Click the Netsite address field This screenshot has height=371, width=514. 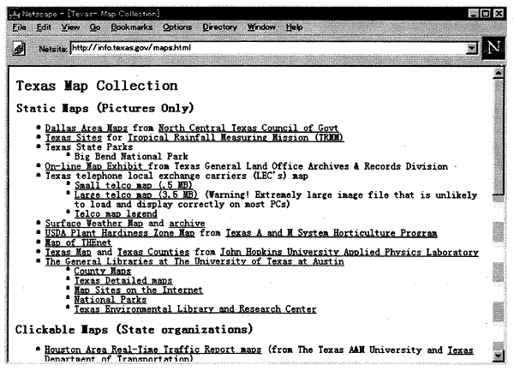[x=268, y=48]
